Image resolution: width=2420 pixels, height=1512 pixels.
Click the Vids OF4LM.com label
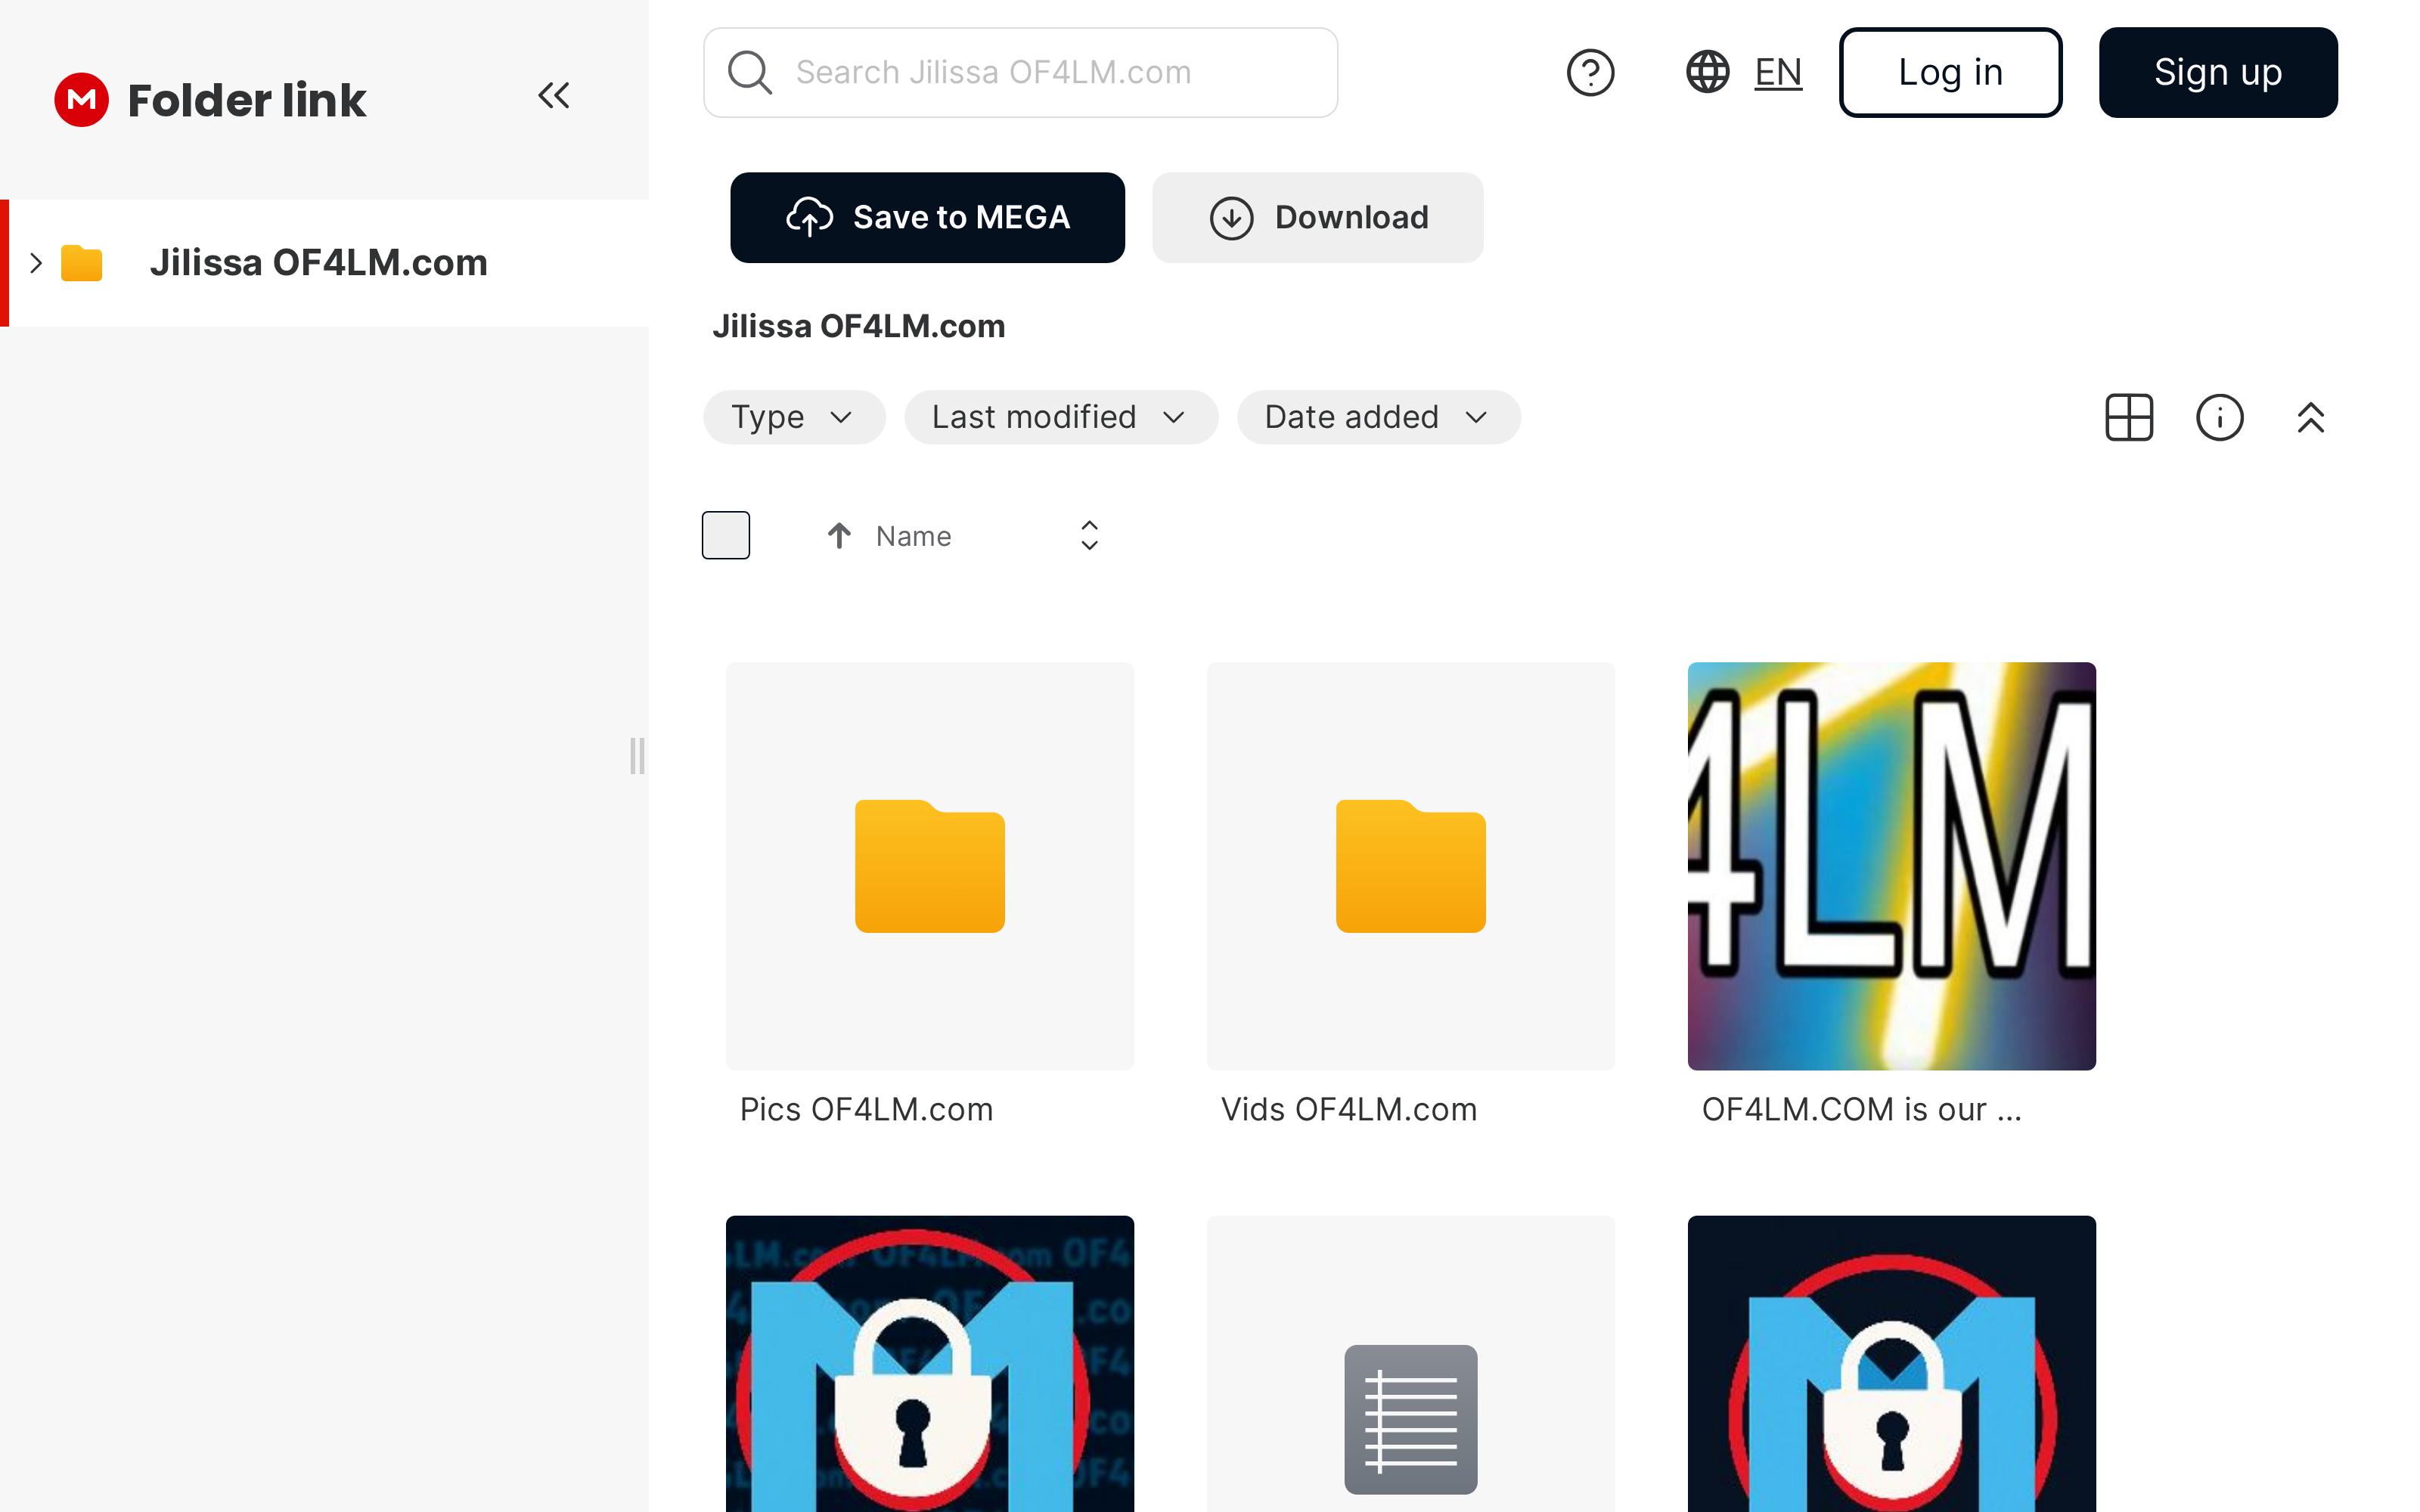tap(1349, 1109)
